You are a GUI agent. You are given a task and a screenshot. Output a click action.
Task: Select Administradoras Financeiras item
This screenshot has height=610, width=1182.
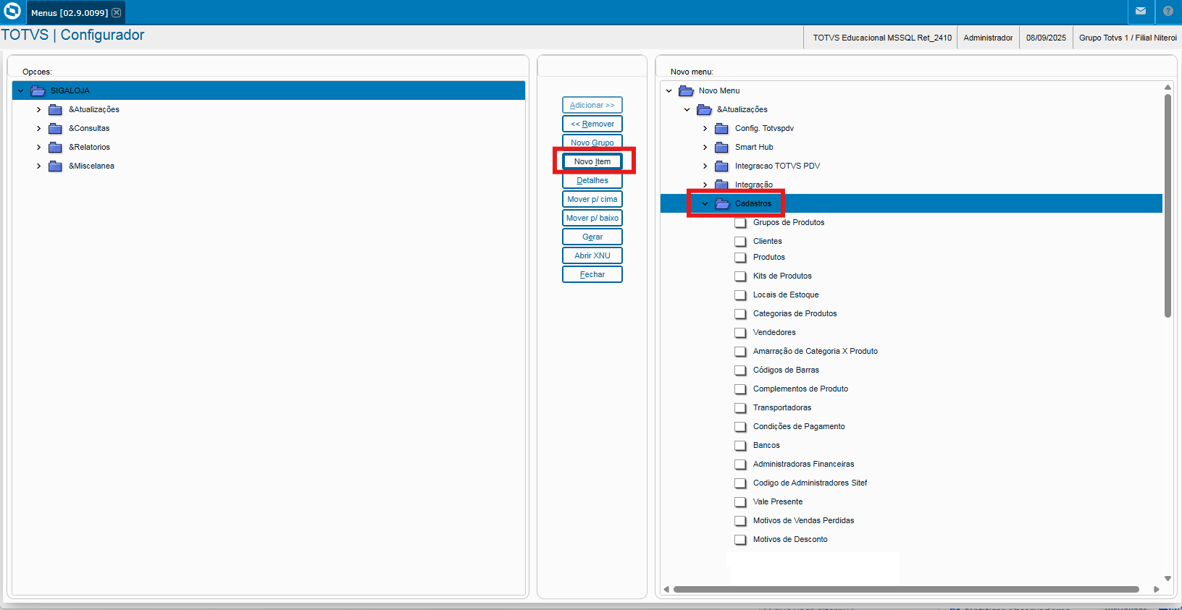click(x=803, y=464)
